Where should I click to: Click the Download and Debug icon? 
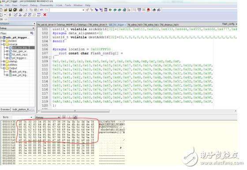[154, 10]
